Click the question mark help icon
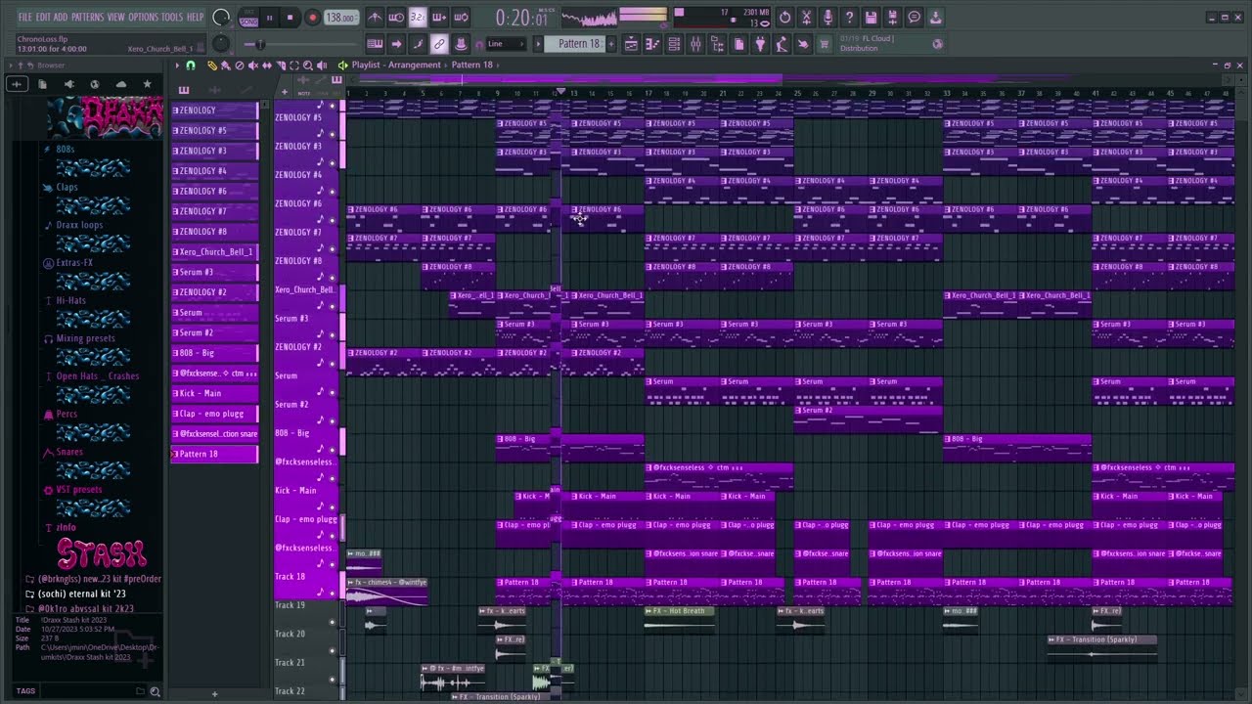This screenshot has width=1252, height=704. tap(849, 18)
